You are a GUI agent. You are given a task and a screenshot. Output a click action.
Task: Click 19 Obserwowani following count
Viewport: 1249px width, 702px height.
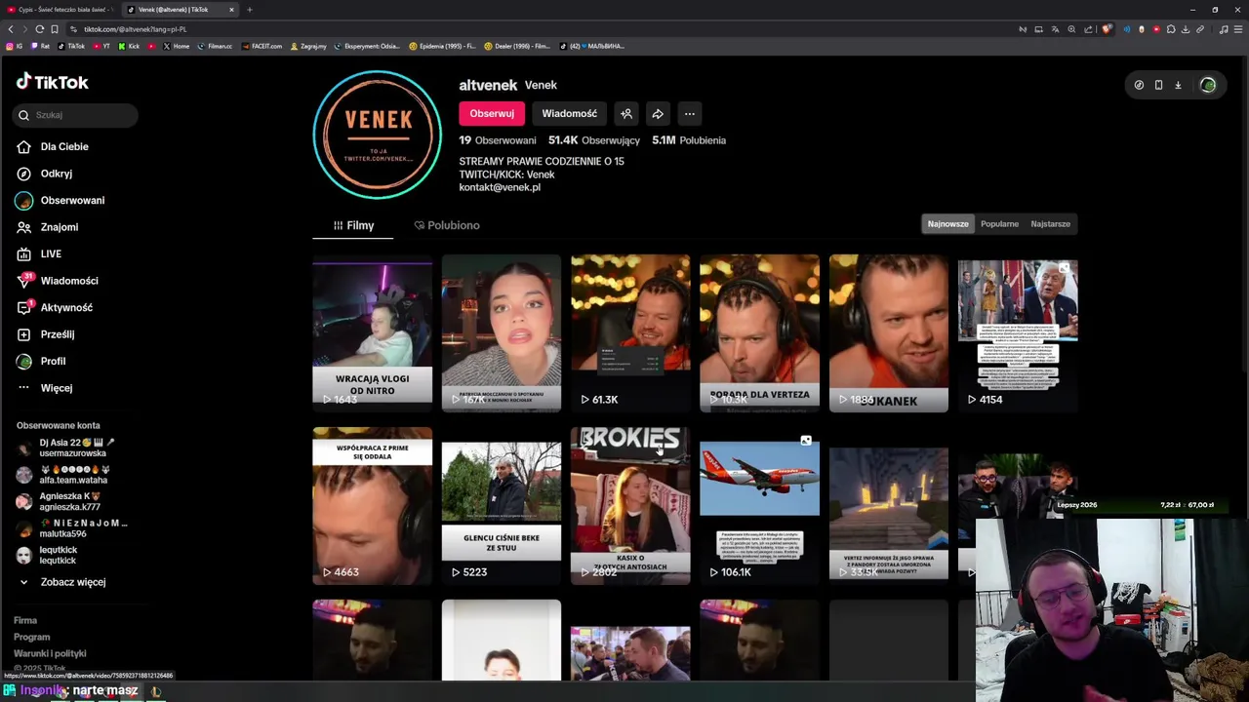point(498,140)
